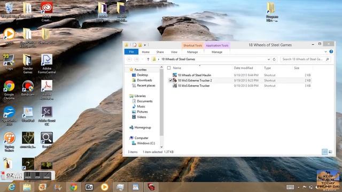Open Manage under Shortcut Tools
Image resolution: width=342 pixels, height=192 pixels.
[x=192, y=52]
